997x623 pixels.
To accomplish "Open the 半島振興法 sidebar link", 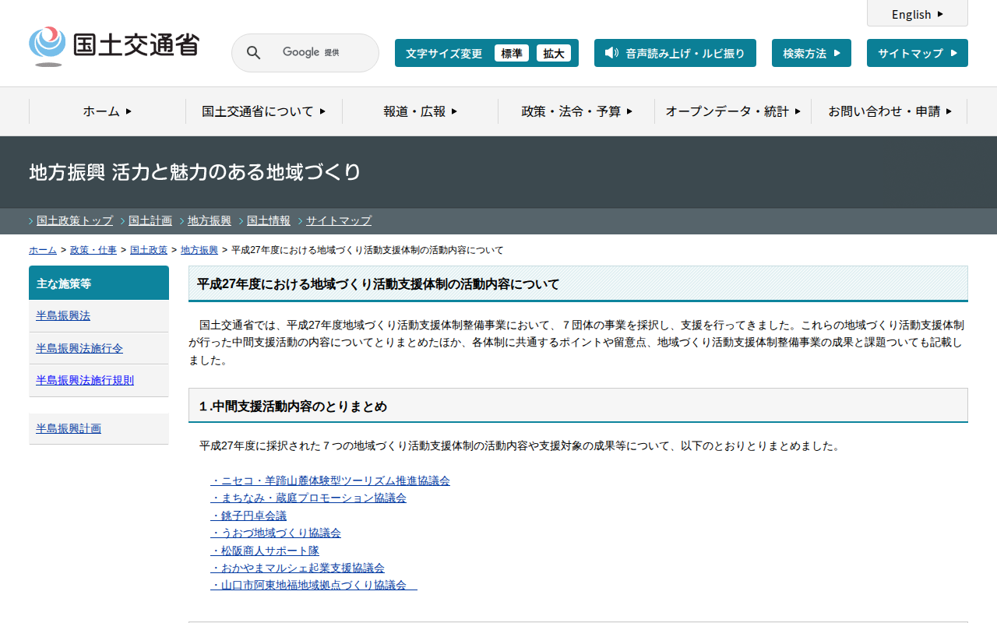I will coord(63,315).
